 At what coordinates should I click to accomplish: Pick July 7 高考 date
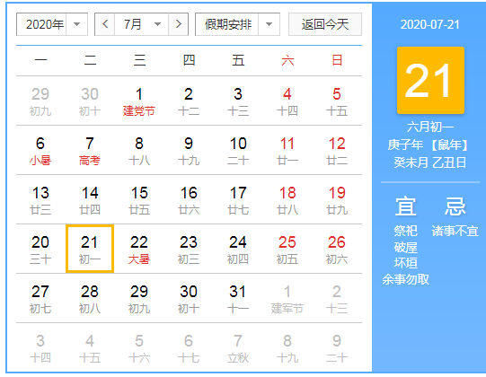click(90, 151)
